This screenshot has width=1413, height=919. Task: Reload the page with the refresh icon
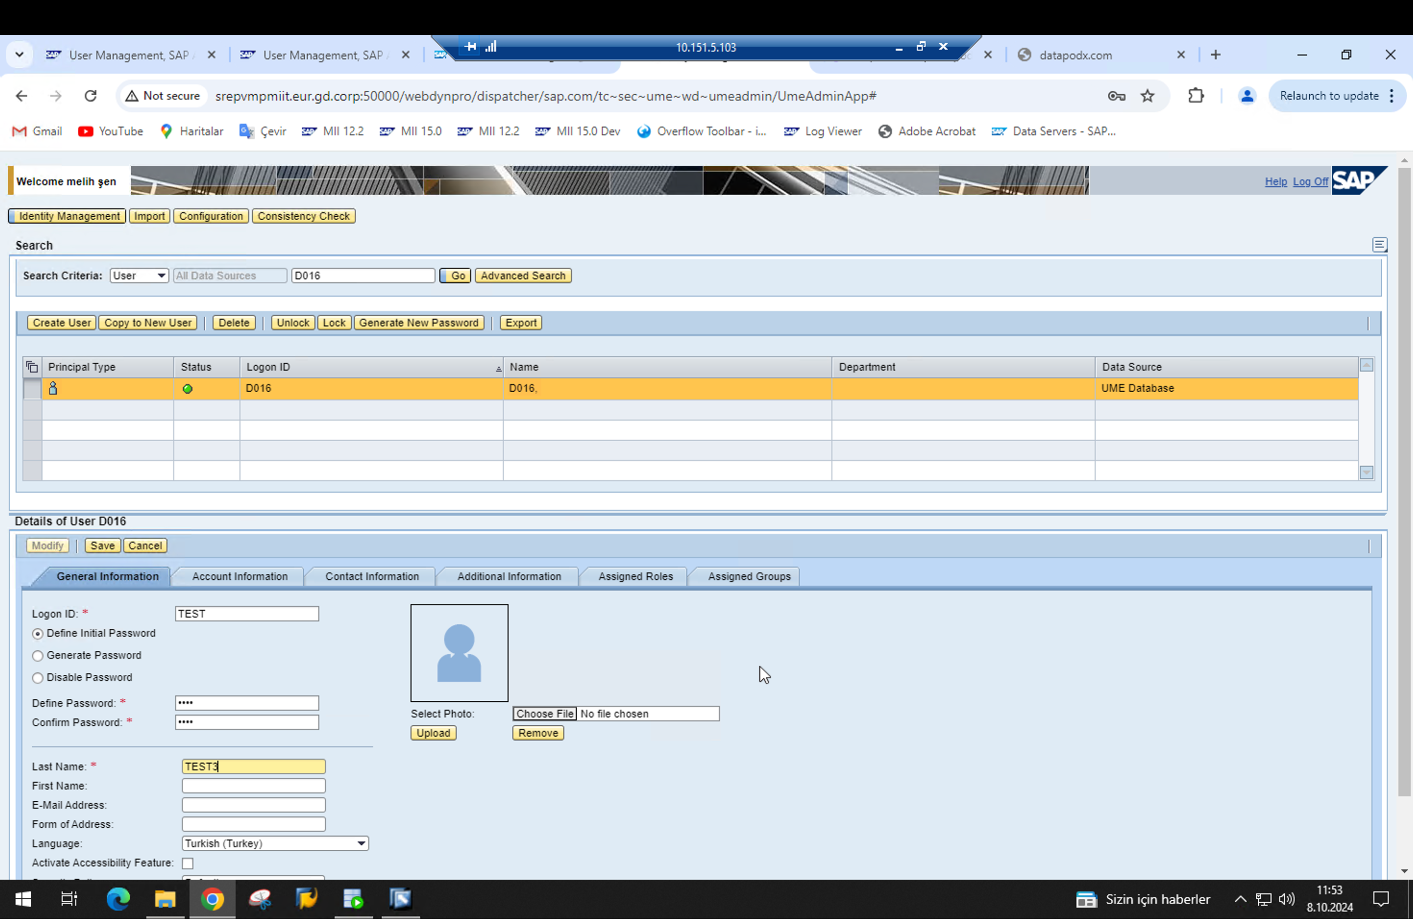coord(90,96)
